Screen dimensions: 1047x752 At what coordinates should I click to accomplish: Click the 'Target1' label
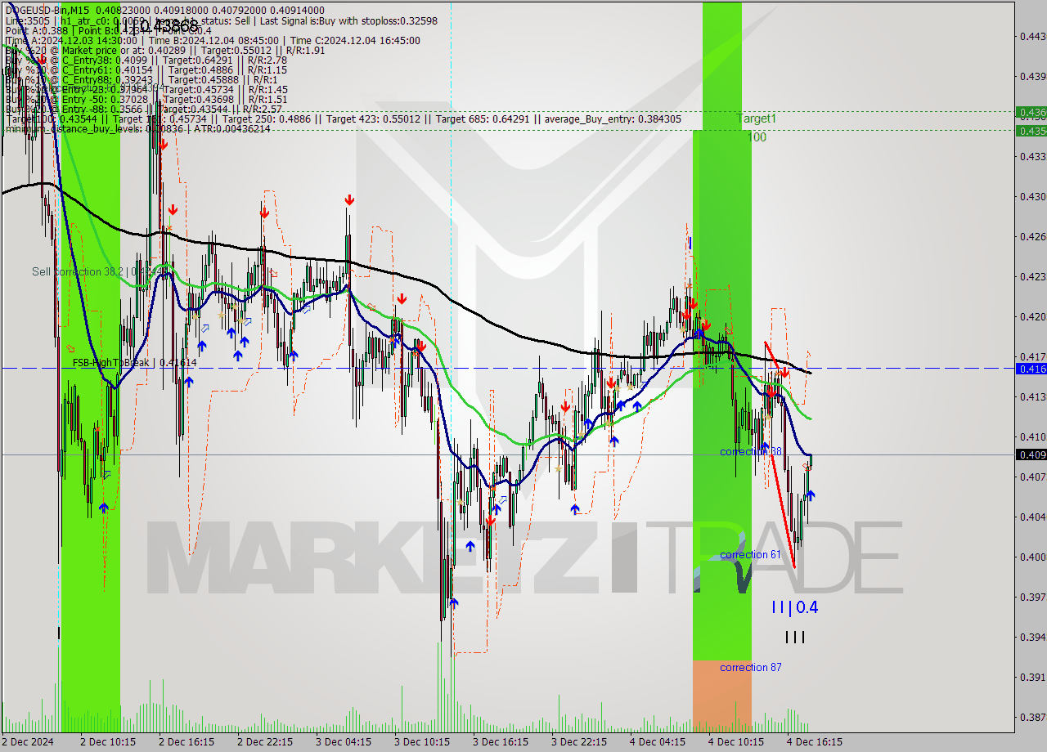(757, 119)
